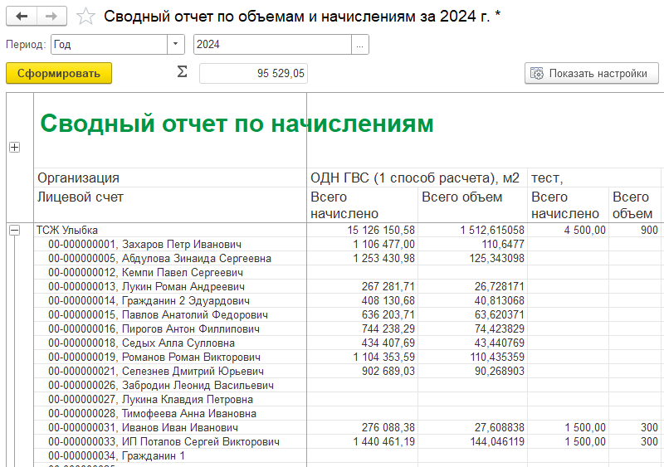Select Романов Роман Викторович row
Viewport: 664px width, 467px height.
click(x=170, y=357)
